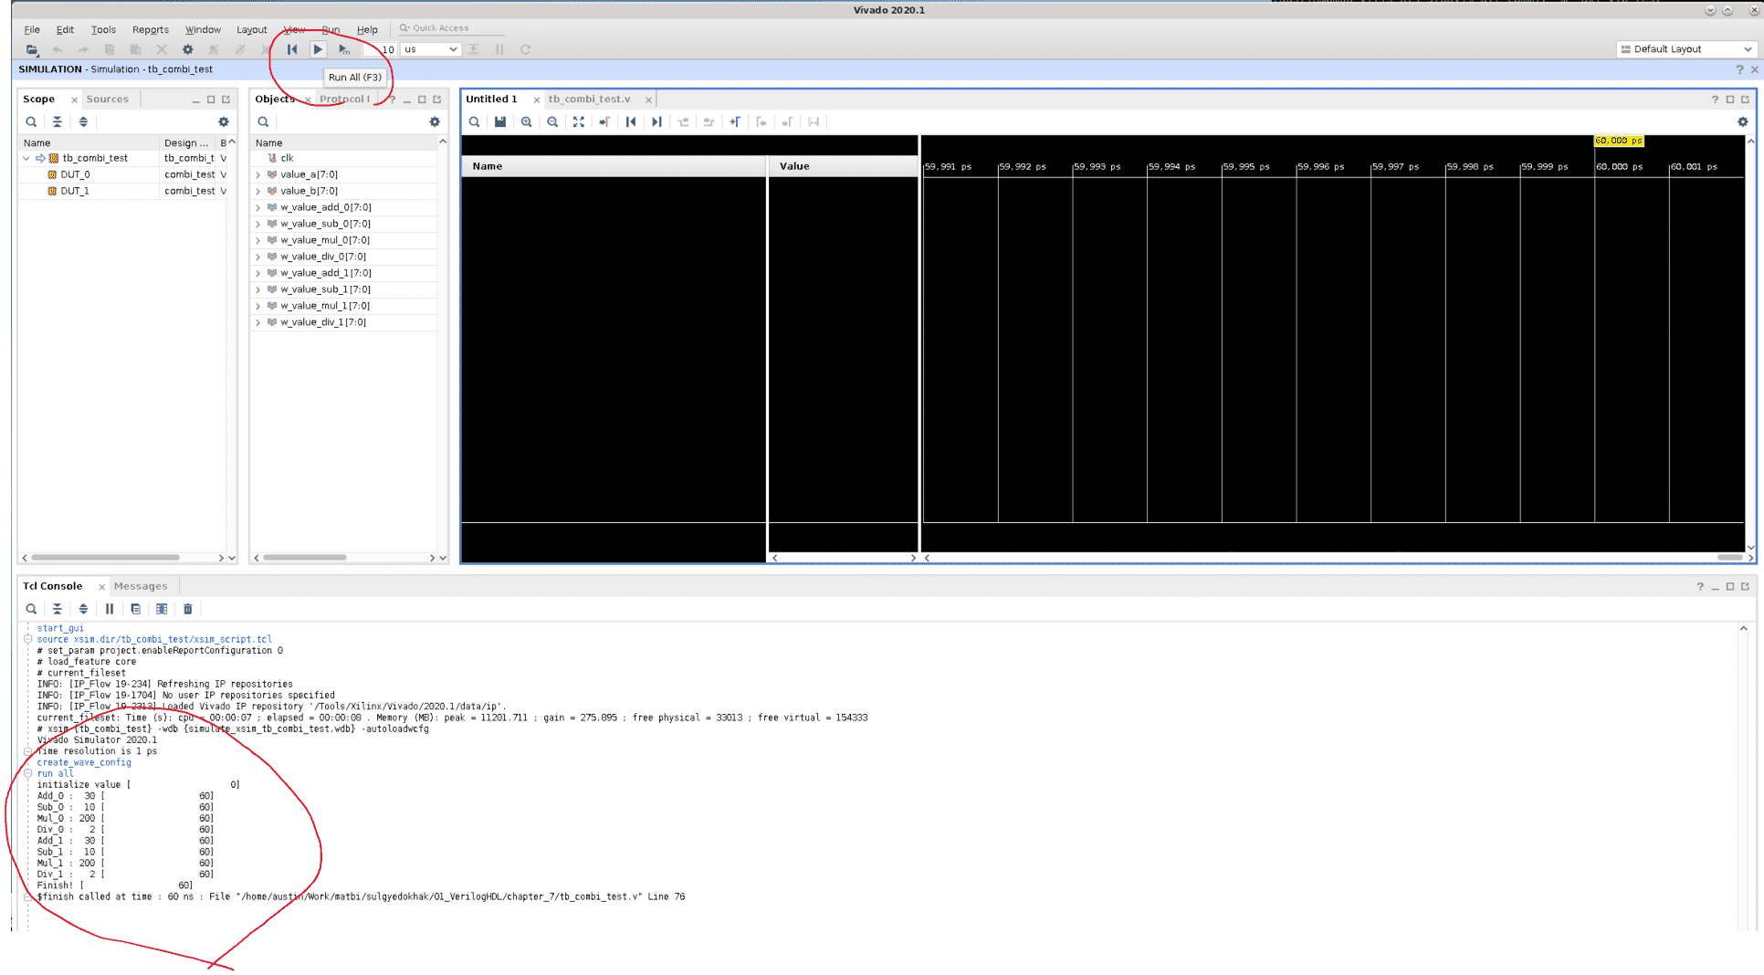Zoom in on the waveform
Image resolution: width=1764 pixels, height=975 pixels.
coord(527,121)
